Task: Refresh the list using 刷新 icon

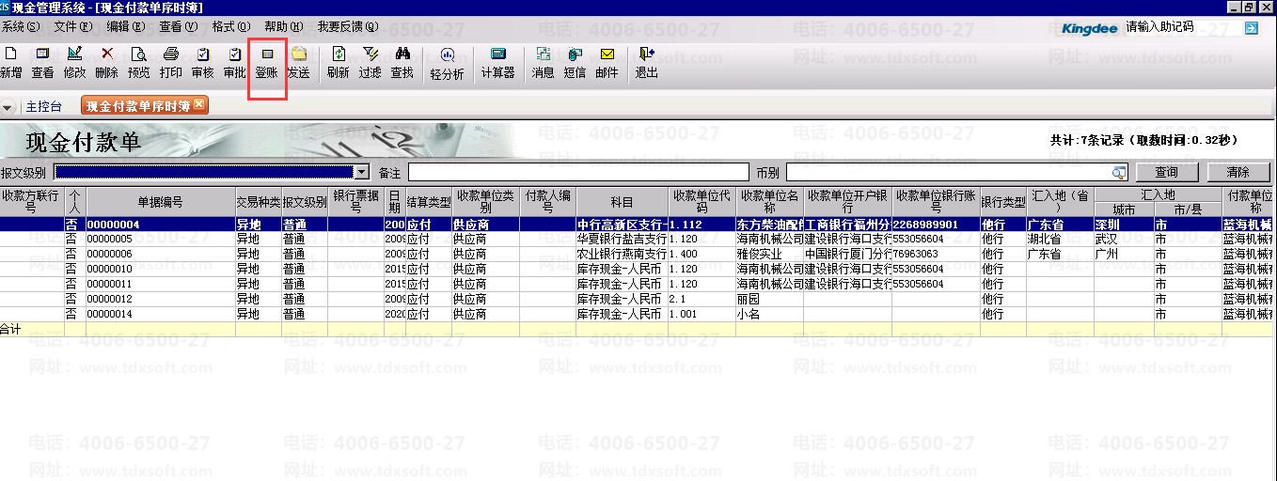Action: coord(338,62)
